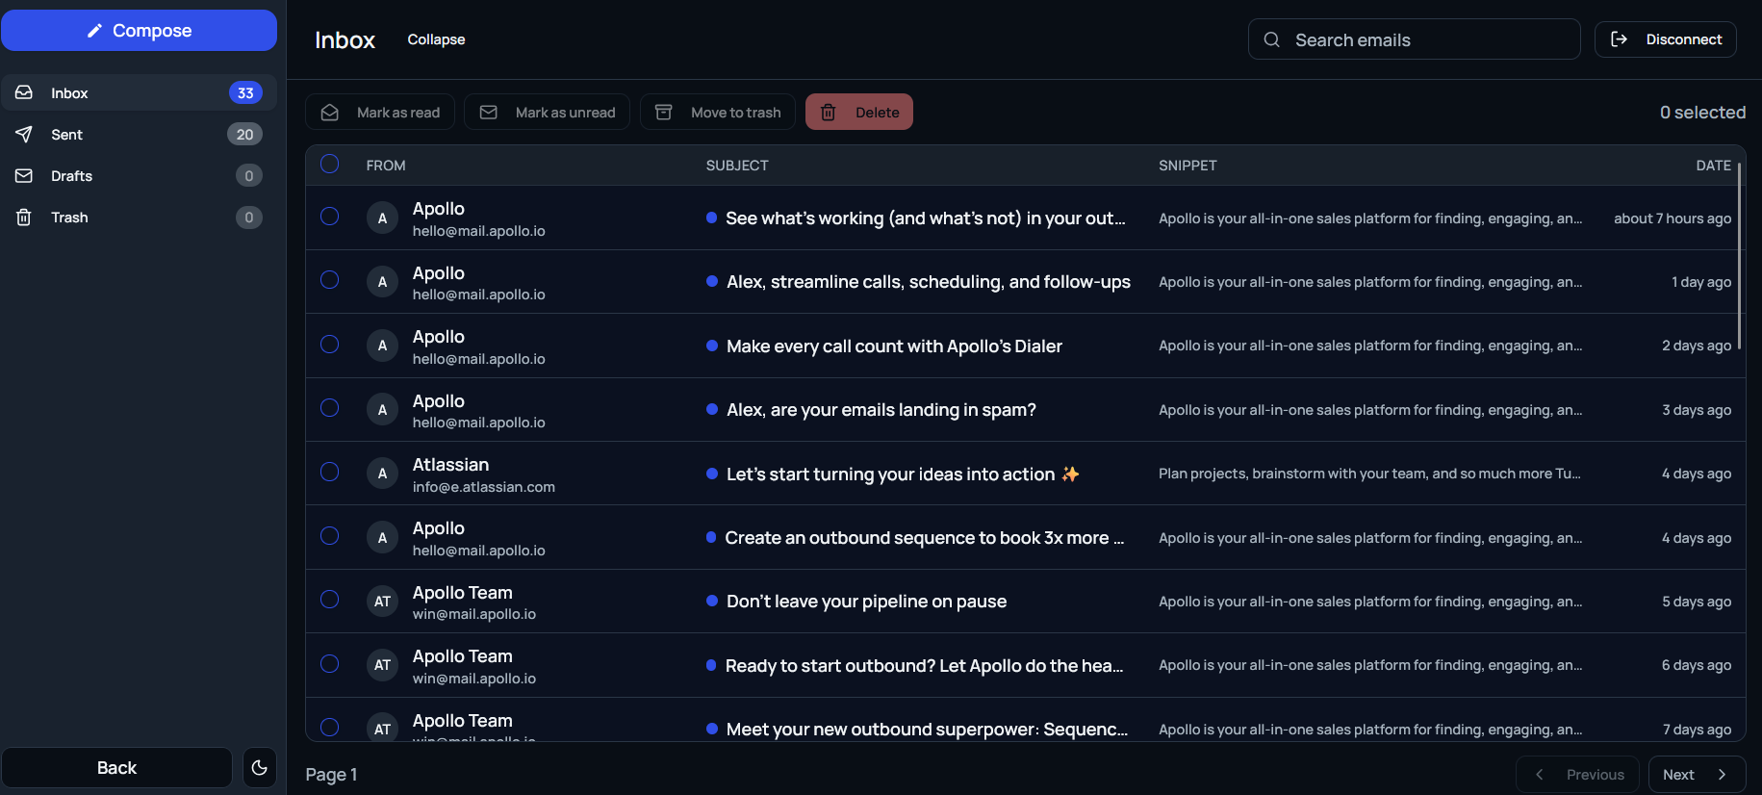
Task: Select the Atlassian email checkbox
Action: (329, 472)
